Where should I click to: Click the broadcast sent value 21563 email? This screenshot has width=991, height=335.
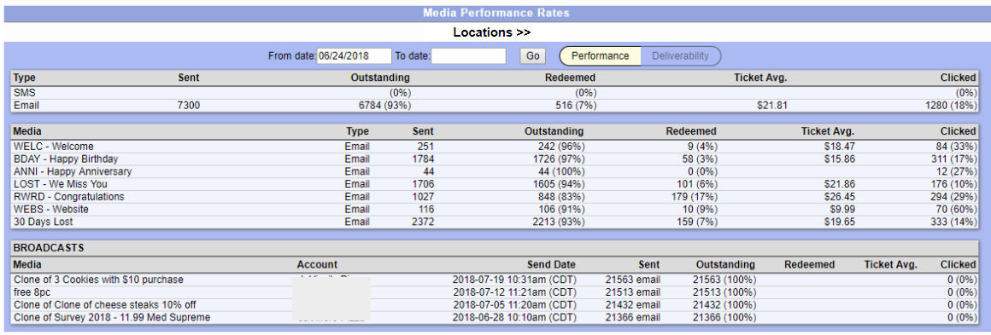coord(632,280)
